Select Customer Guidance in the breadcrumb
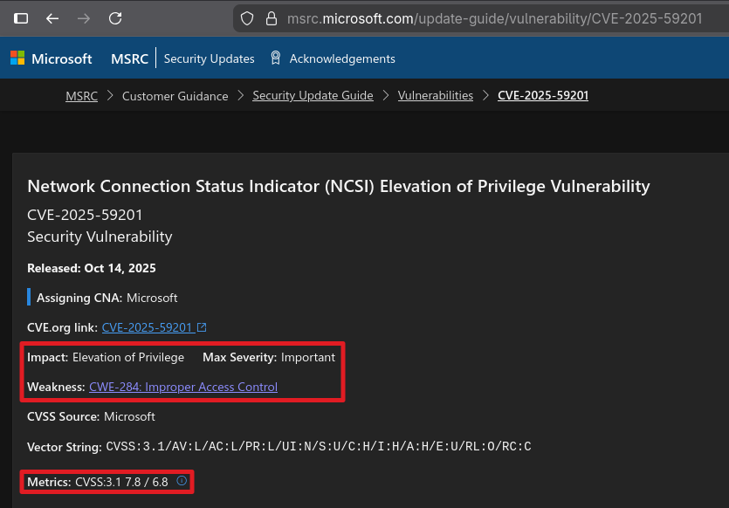The height and width of the screenshot is (508, 729). 175,96
